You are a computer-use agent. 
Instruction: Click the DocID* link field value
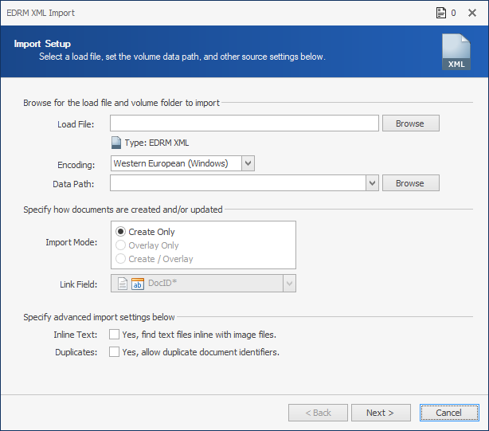tap(162, 283)
